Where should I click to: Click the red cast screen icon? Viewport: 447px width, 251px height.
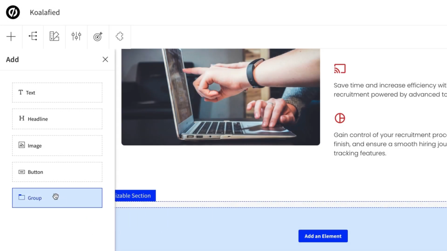pos(340,68)
